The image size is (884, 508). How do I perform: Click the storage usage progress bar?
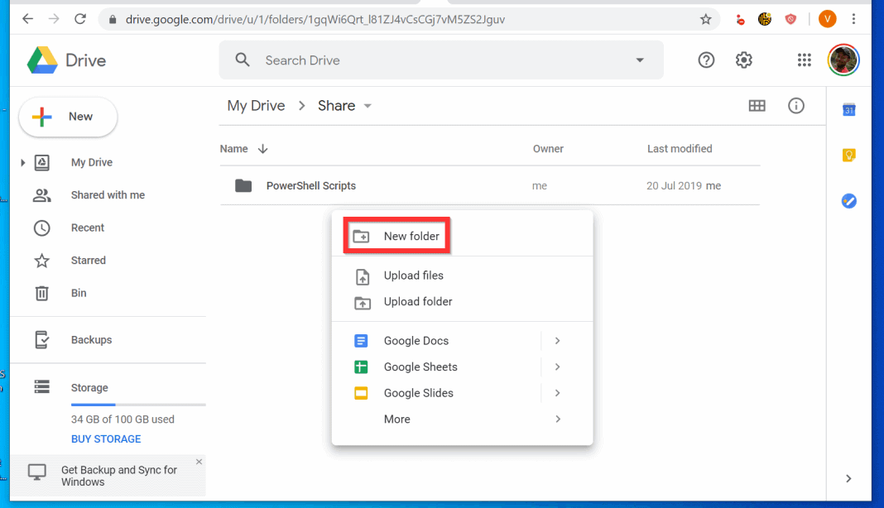[138, 405]
